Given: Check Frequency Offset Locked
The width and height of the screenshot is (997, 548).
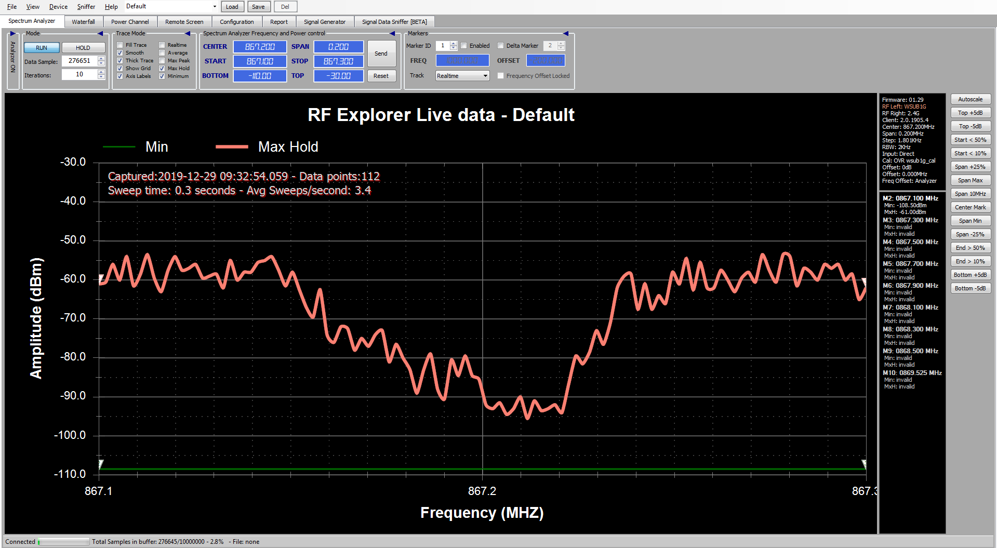Looking at the screenshot, I should (x=501, y=76).
